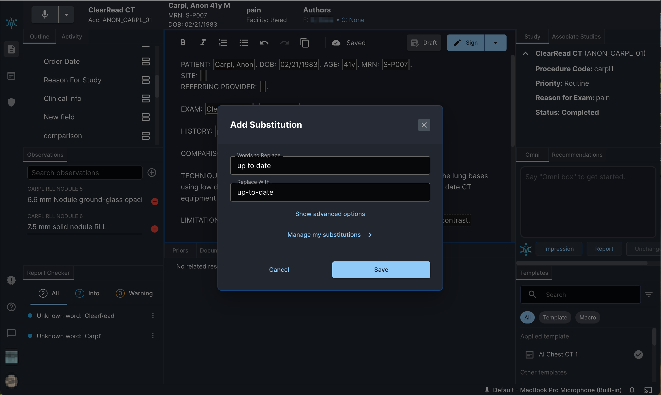The height and width of the screenshot is (395, 661).
Task: Switch to the Activity tab
Action: pos(72,37)
